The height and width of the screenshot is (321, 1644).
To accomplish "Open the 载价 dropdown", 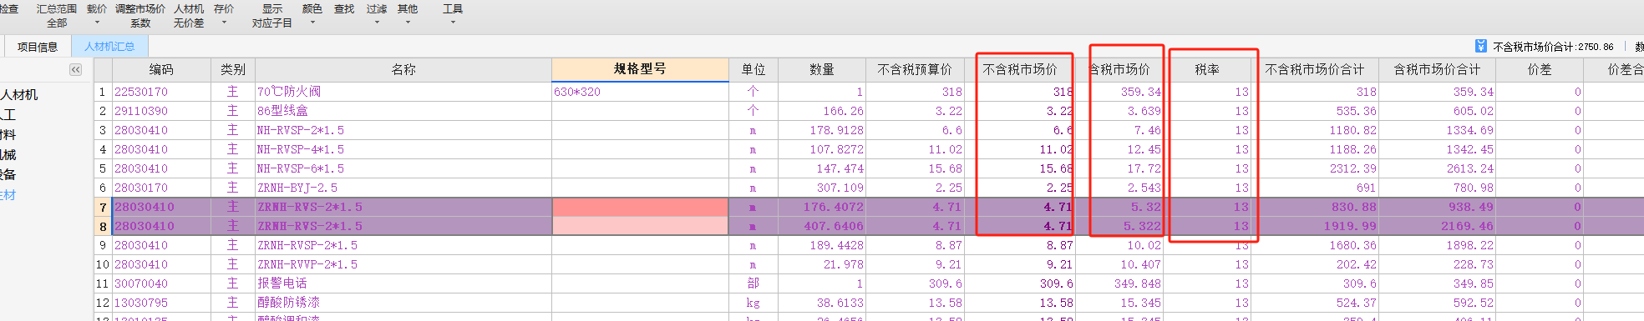I will tap(97, 16).
